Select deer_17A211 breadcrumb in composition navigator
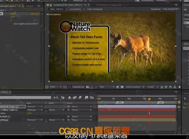 point(57,9)
